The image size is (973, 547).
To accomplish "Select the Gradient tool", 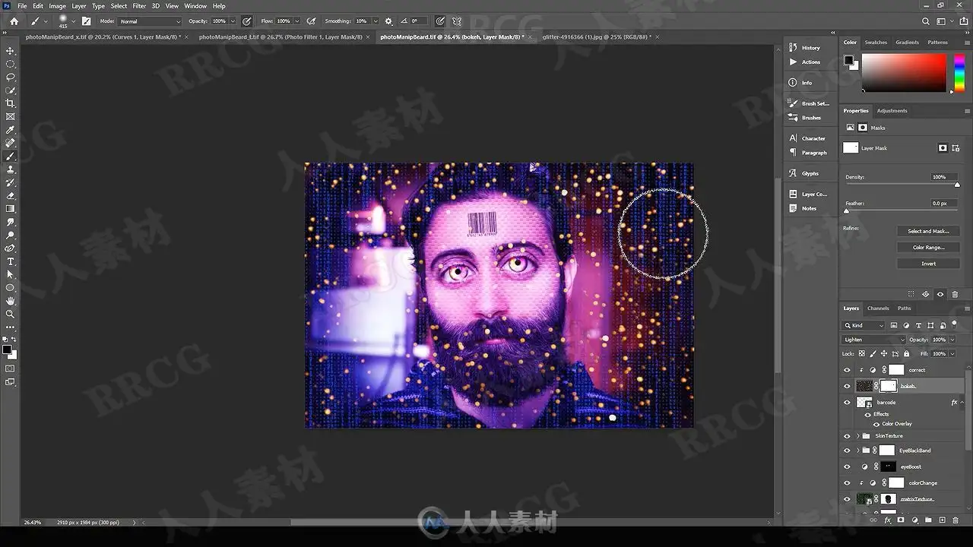I will pos(11,208).
